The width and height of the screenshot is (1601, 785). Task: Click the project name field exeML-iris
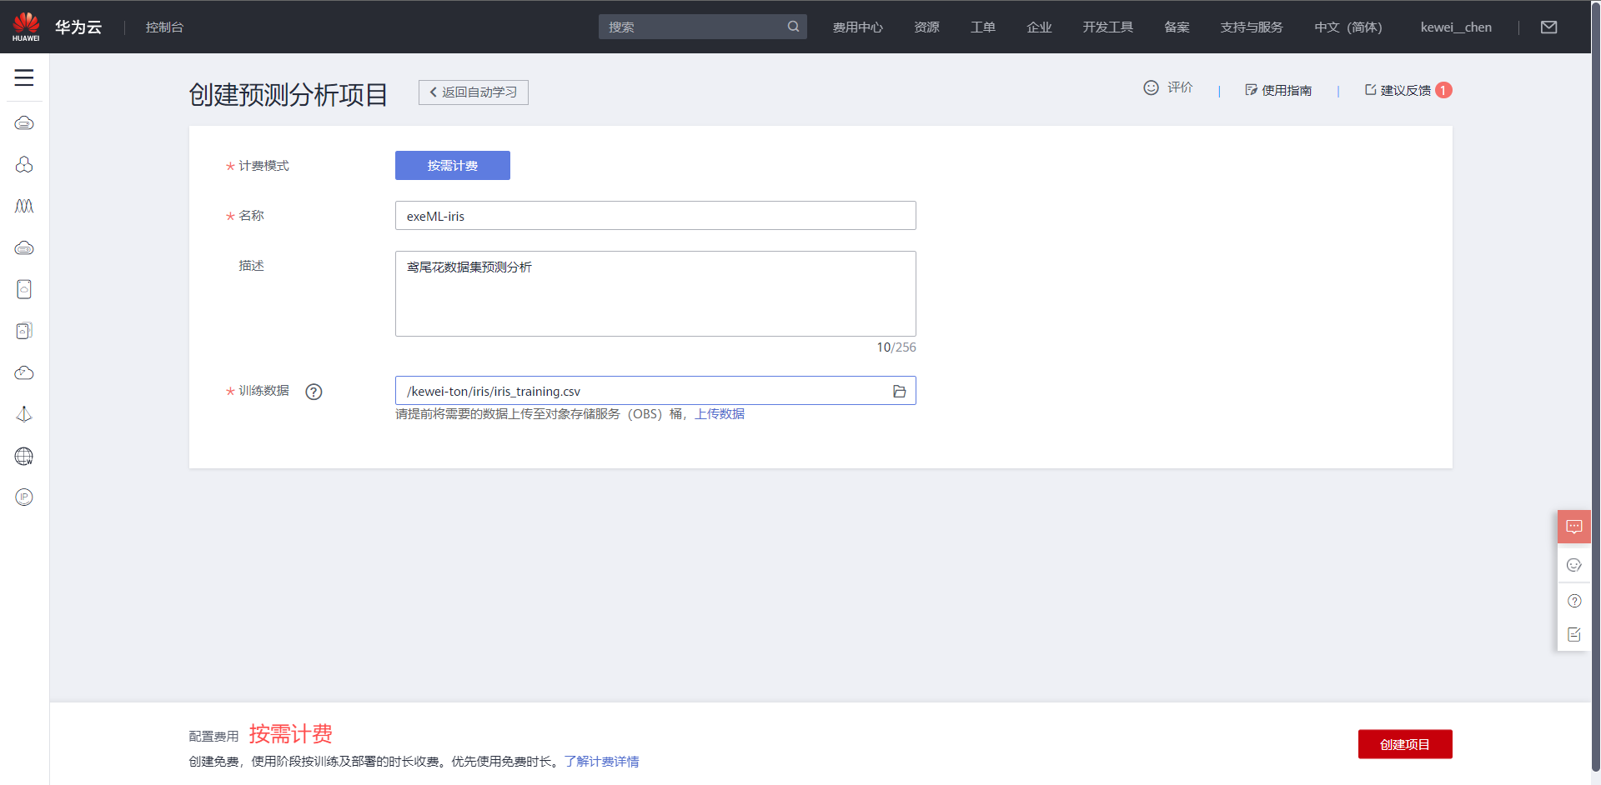(655, 216)
